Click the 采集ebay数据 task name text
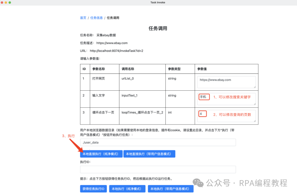This screenshot has width=297, height=195. [x=106, y=35]
